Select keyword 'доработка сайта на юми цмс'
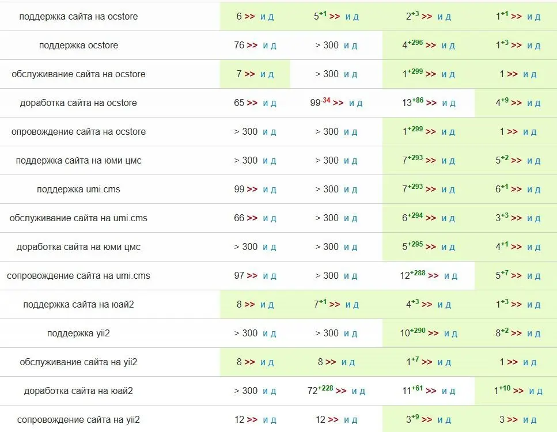Viewport: 557px width, 432px height. point(78,247)
